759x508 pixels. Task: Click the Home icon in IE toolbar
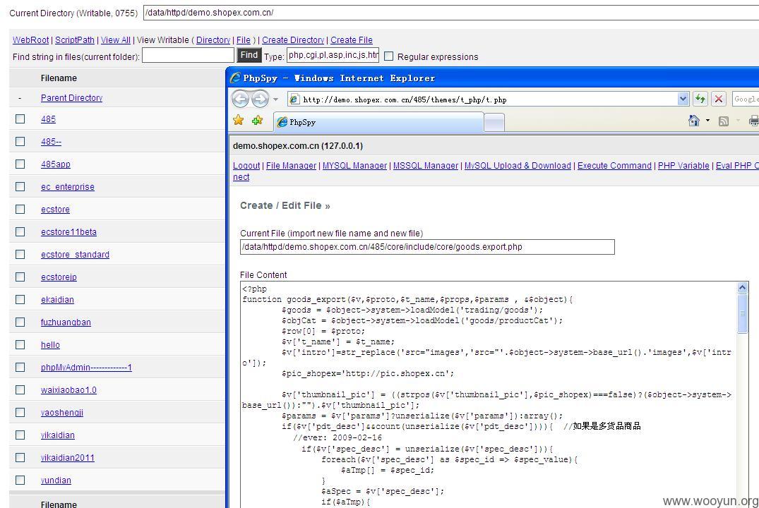click(x=693, y=121)
